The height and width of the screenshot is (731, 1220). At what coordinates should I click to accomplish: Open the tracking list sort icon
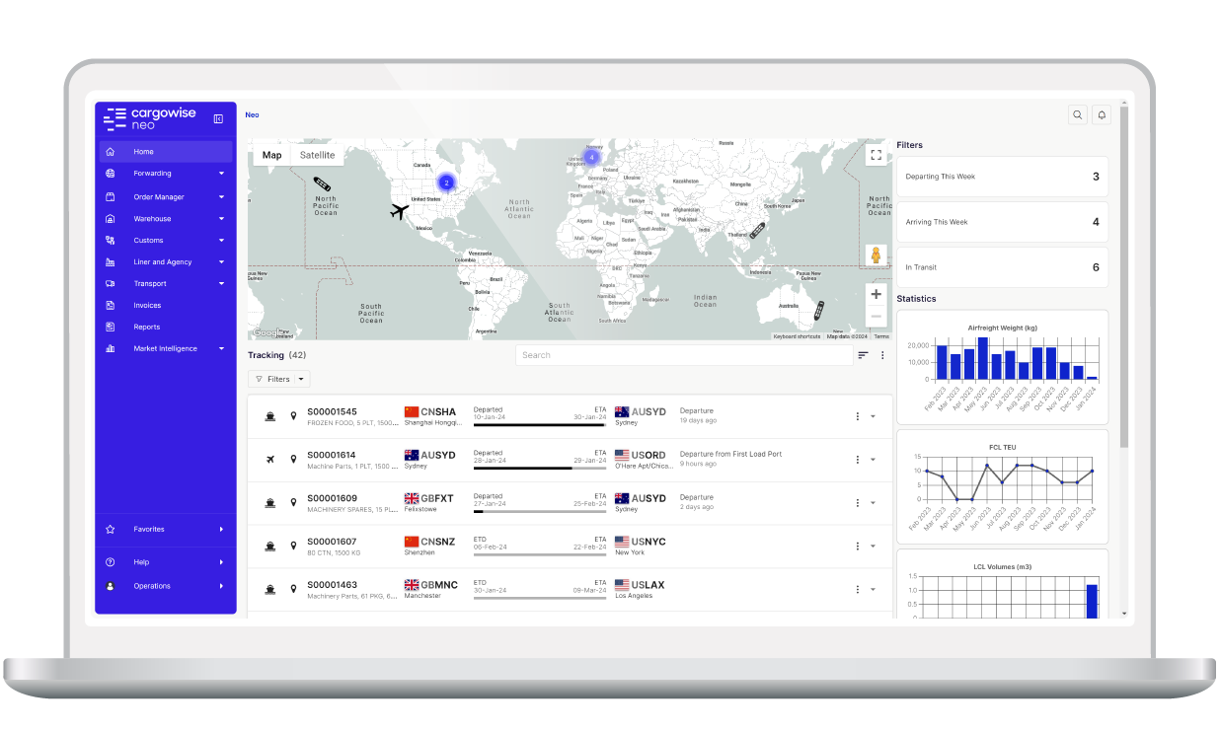coord(863,355)
